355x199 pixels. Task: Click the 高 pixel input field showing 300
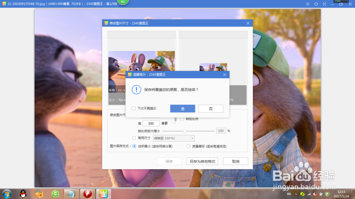point(151,124)
